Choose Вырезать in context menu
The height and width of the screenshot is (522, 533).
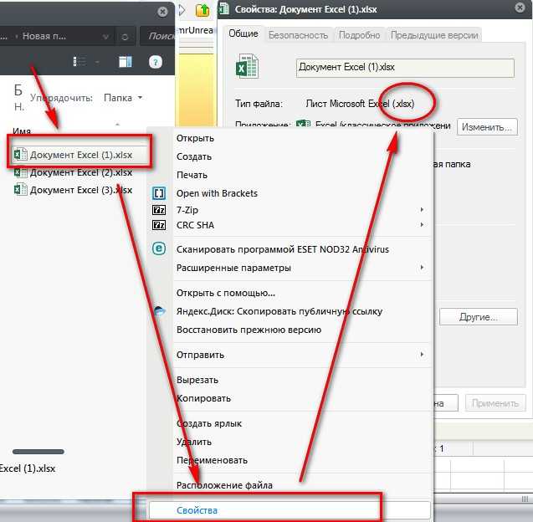point(197,380)
